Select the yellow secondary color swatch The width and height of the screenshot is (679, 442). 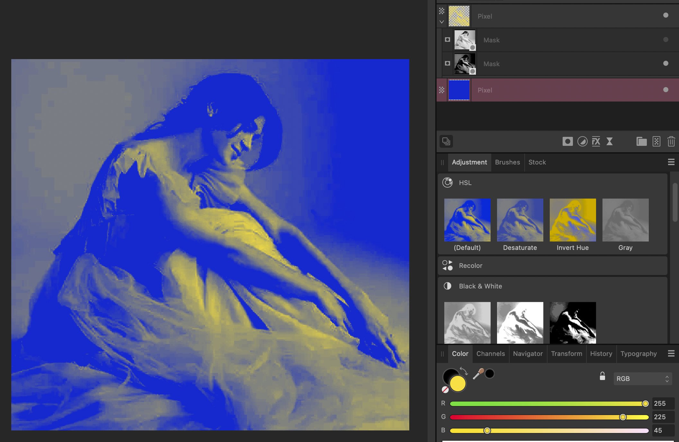tap(458, 384)
